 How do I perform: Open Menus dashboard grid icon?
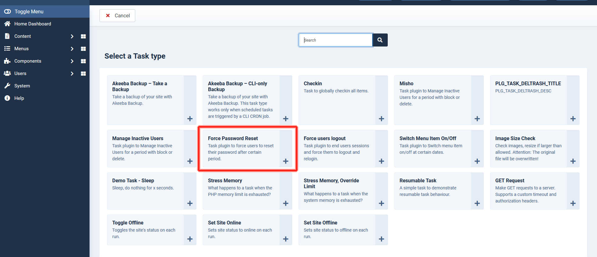click(x=83, y=49)
